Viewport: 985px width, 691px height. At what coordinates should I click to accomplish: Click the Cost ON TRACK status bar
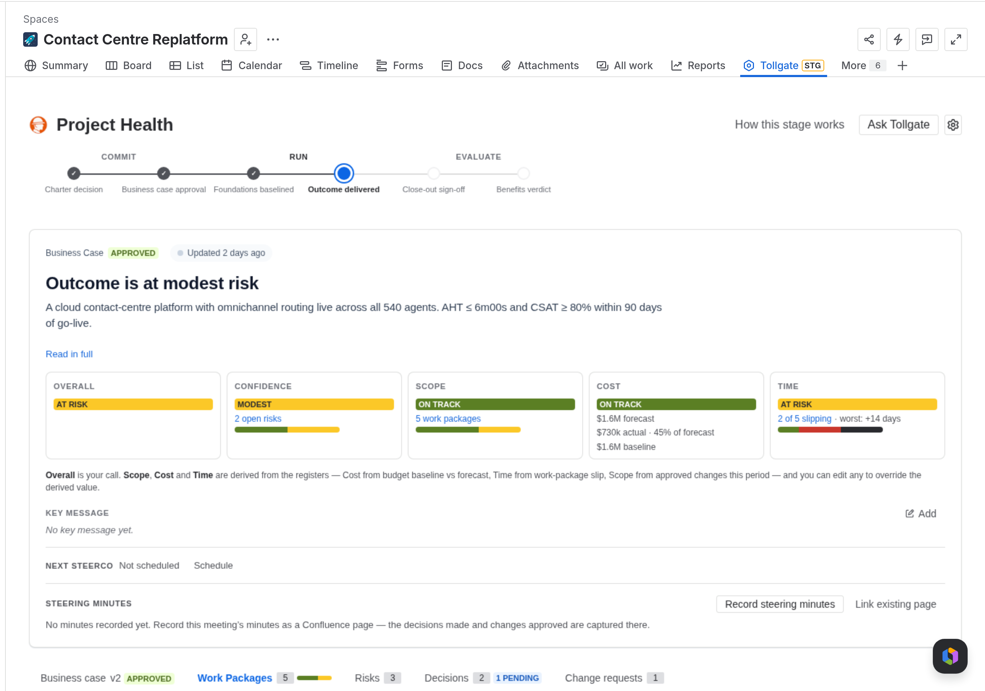pos(676,404)
